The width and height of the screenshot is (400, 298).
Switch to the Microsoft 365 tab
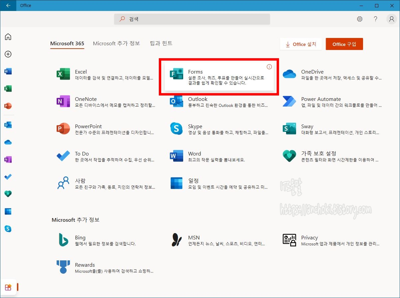pos(67,44)
